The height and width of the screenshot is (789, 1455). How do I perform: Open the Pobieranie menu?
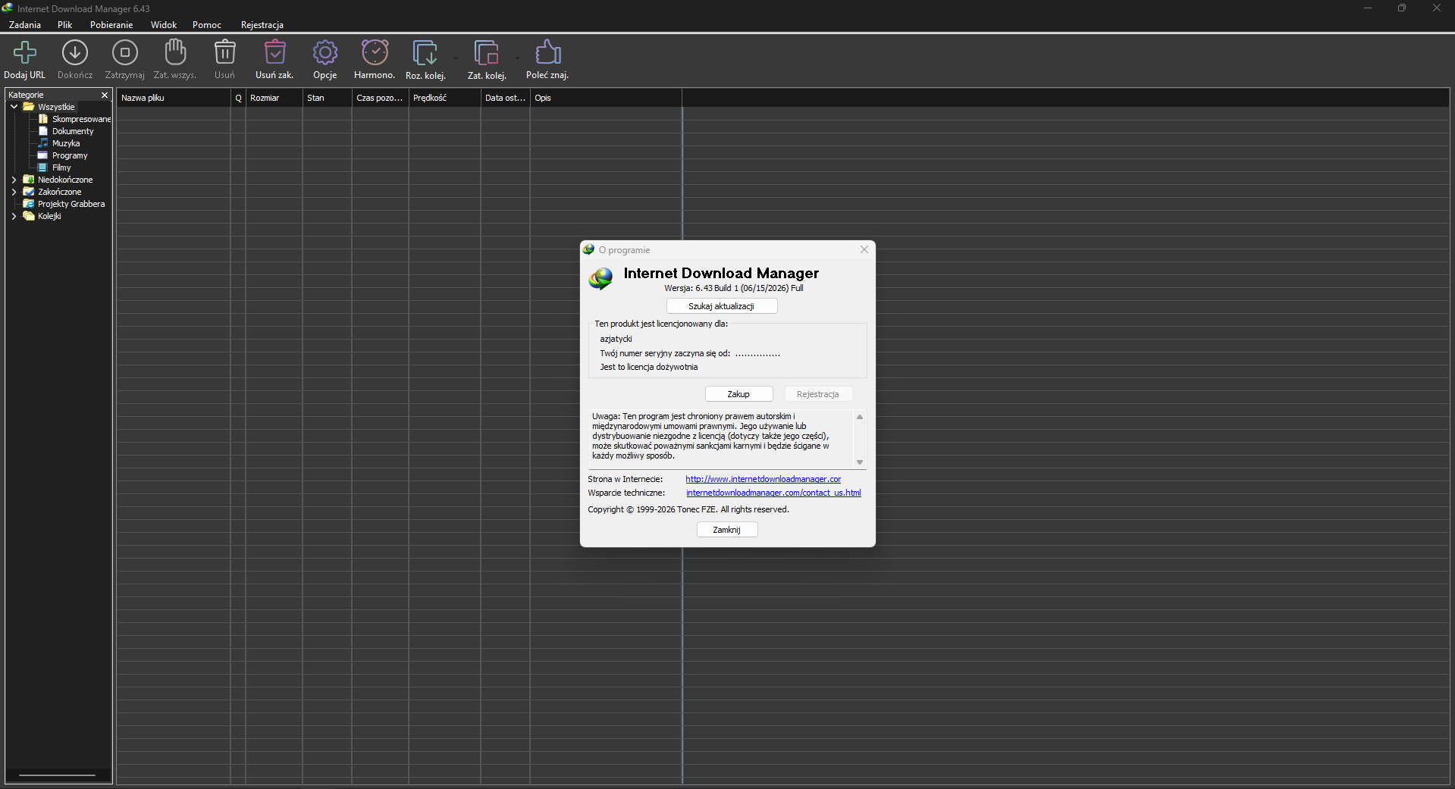(111, 25)
